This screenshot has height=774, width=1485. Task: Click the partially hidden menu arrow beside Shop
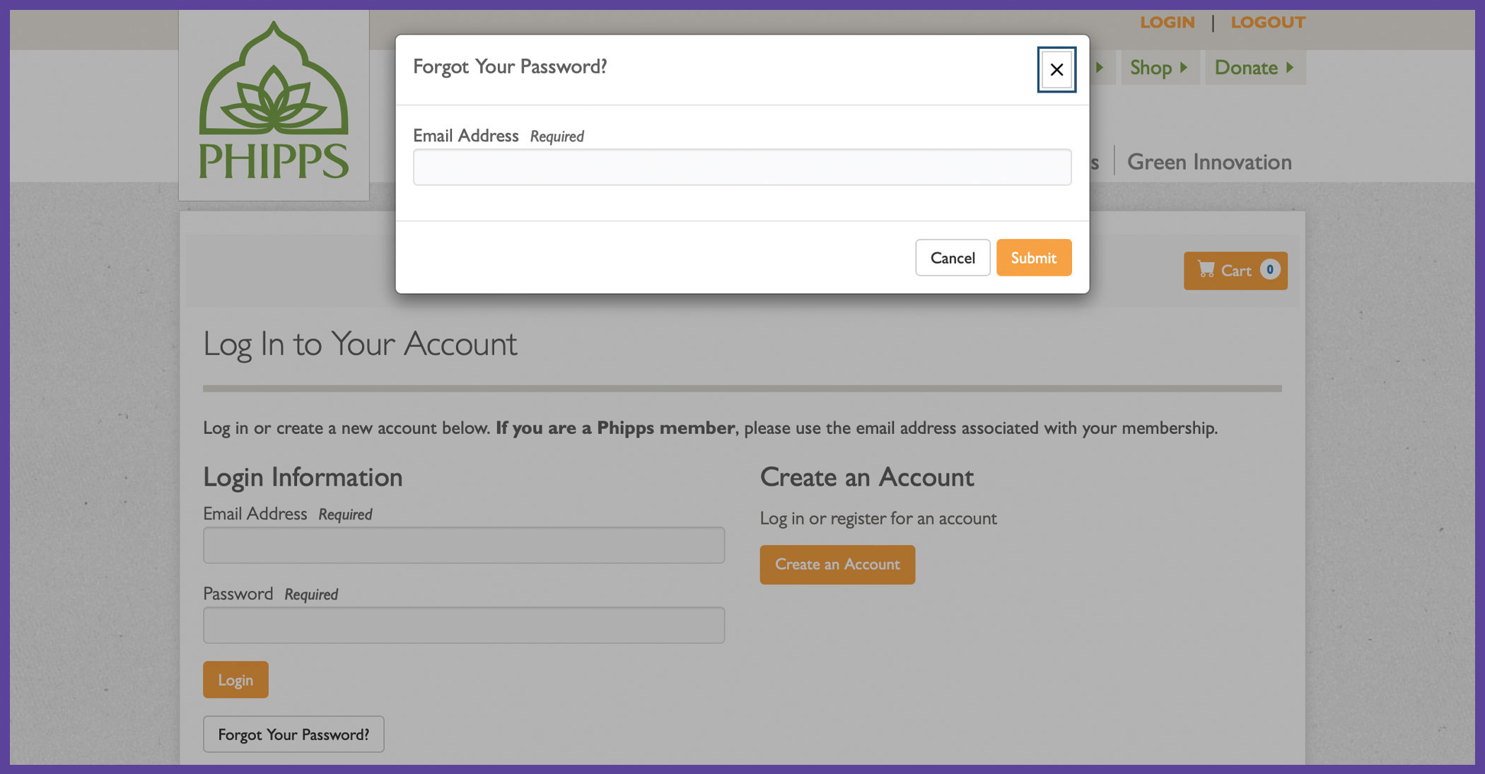point(1100,67)
